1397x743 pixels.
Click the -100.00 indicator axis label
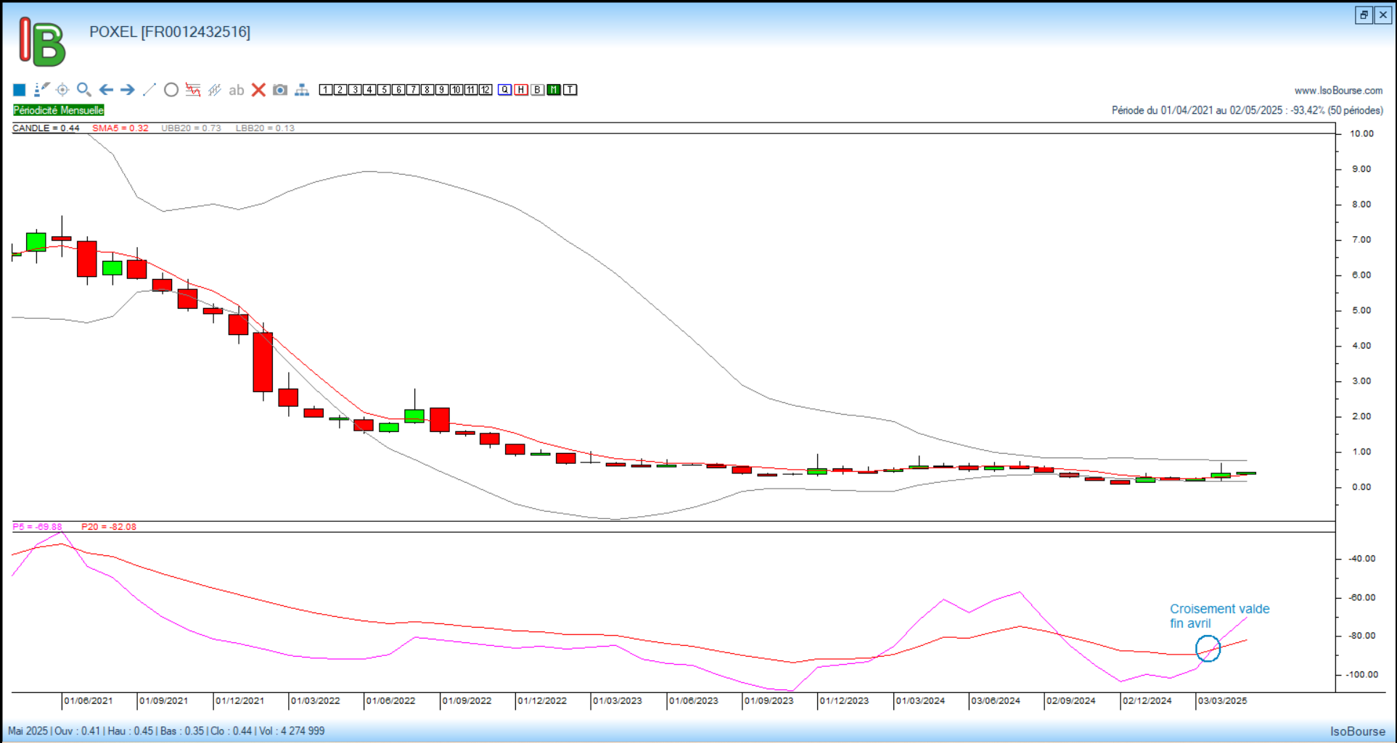pos(1363,675)
